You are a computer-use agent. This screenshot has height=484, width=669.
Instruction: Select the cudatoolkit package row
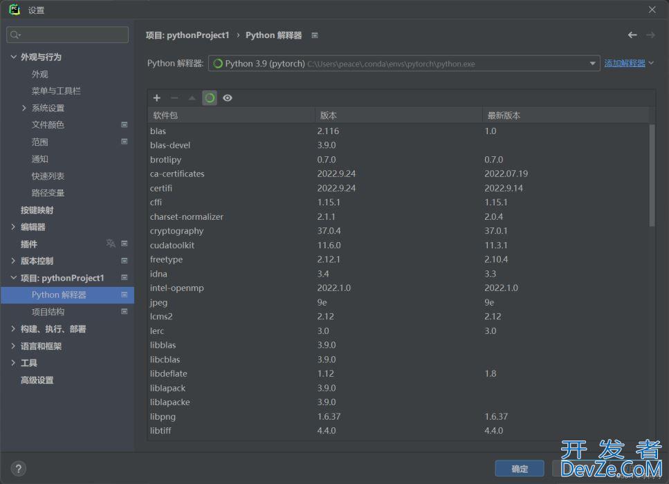pyautogui.click(x=398, y=245)
